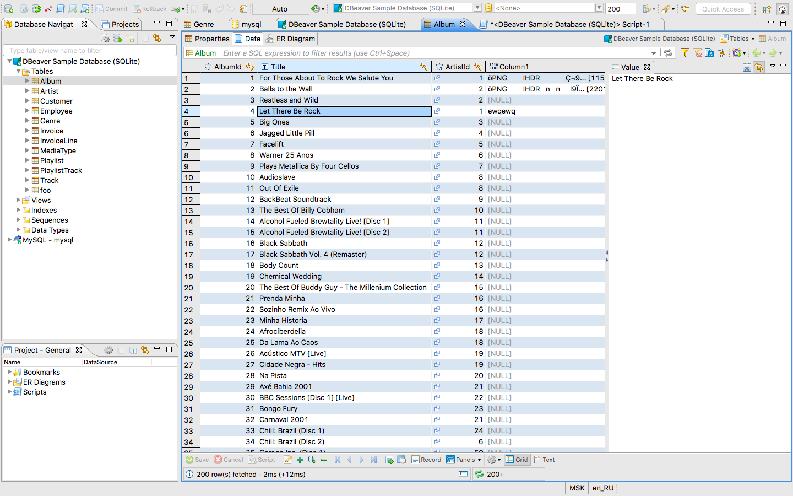This screenshot has width=793, height=496.
Task: Go to the first row icon
Action: point(338,460)
